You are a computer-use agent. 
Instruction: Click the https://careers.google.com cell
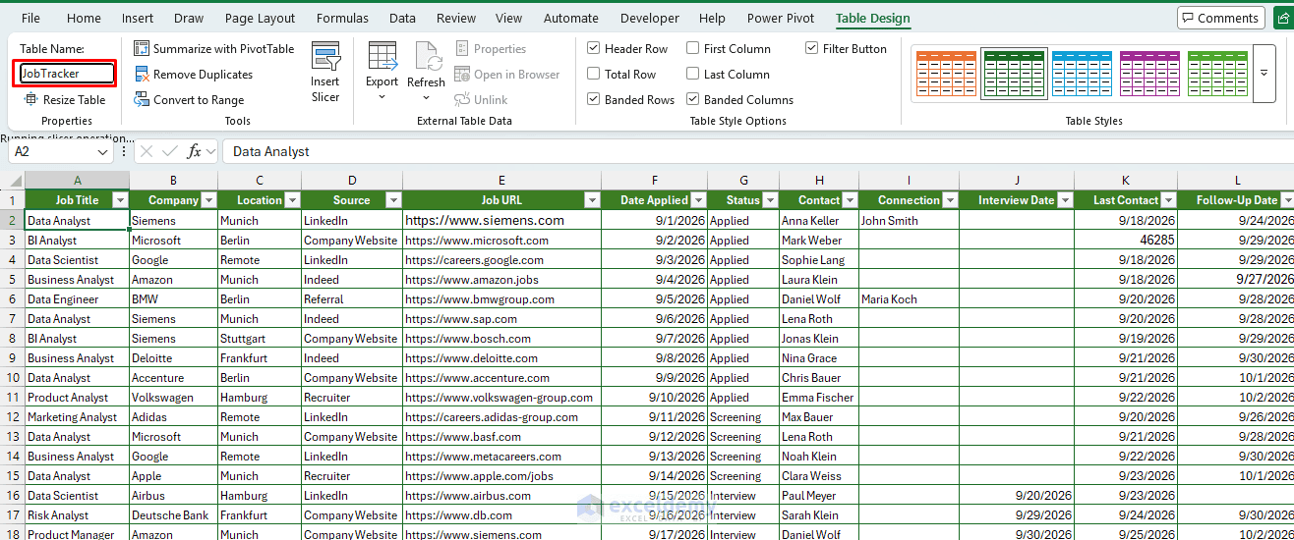click(x=501, y=260)
